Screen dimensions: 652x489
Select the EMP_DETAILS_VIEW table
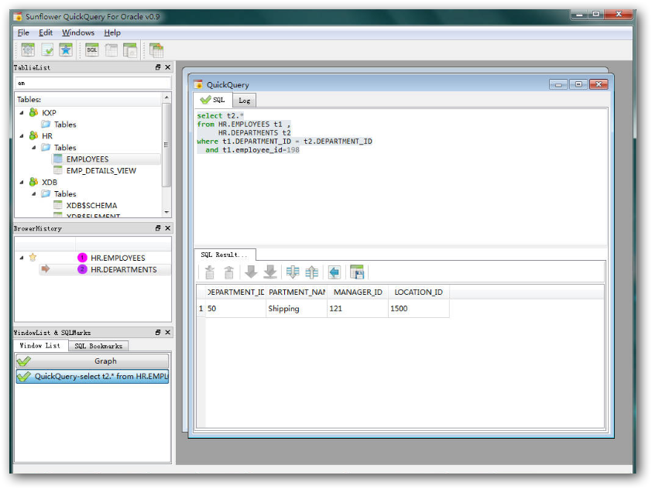tap(101, 171)
